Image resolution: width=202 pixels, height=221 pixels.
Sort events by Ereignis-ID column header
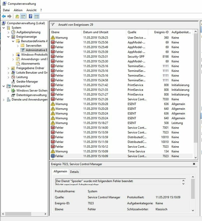click(x=161, y=32)
